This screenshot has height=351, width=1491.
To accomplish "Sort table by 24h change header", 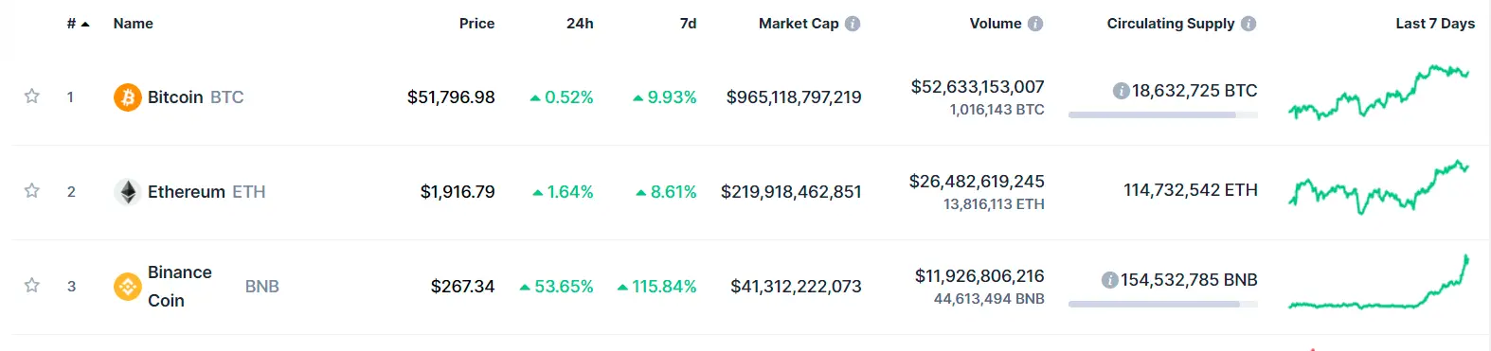I will tap(580, 24).
